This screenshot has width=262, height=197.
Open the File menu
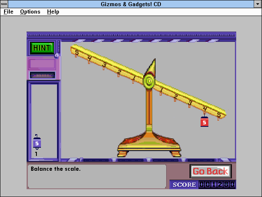(x=8, y=12)
